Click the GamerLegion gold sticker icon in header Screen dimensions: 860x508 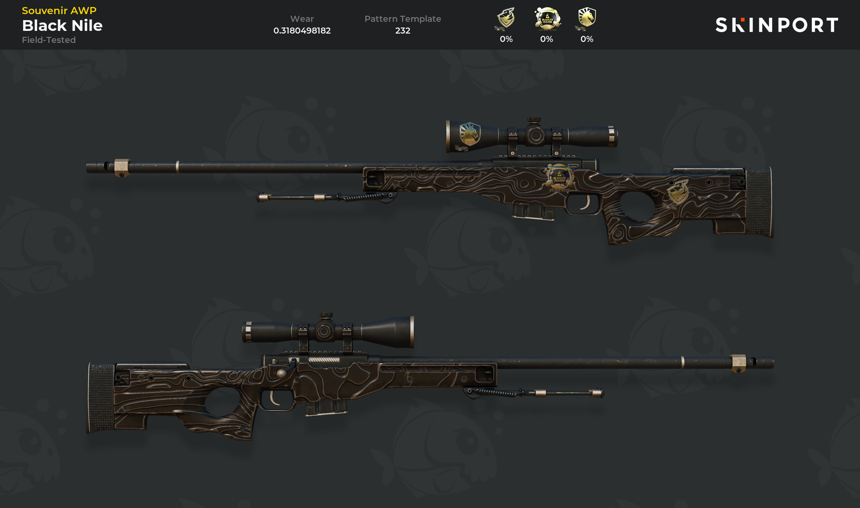506,19
